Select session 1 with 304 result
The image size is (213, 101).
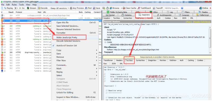click(51, 15)
